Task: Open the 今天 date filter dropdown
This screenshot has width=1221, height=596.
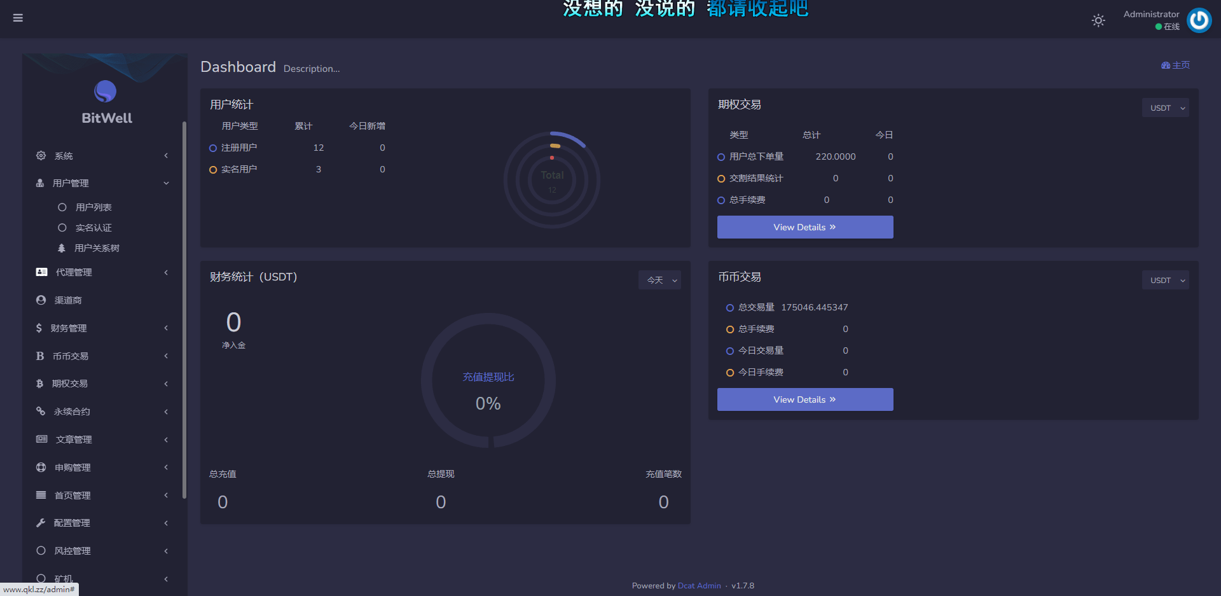Action: (x=659, y=280)
